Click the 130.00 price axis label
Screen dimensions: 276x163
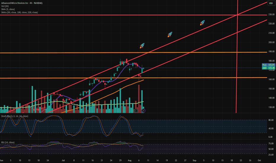[271, 107]
